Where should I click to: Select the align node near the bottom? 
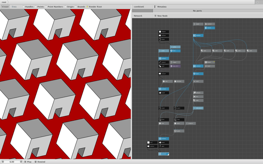click(x=163, y=146)
